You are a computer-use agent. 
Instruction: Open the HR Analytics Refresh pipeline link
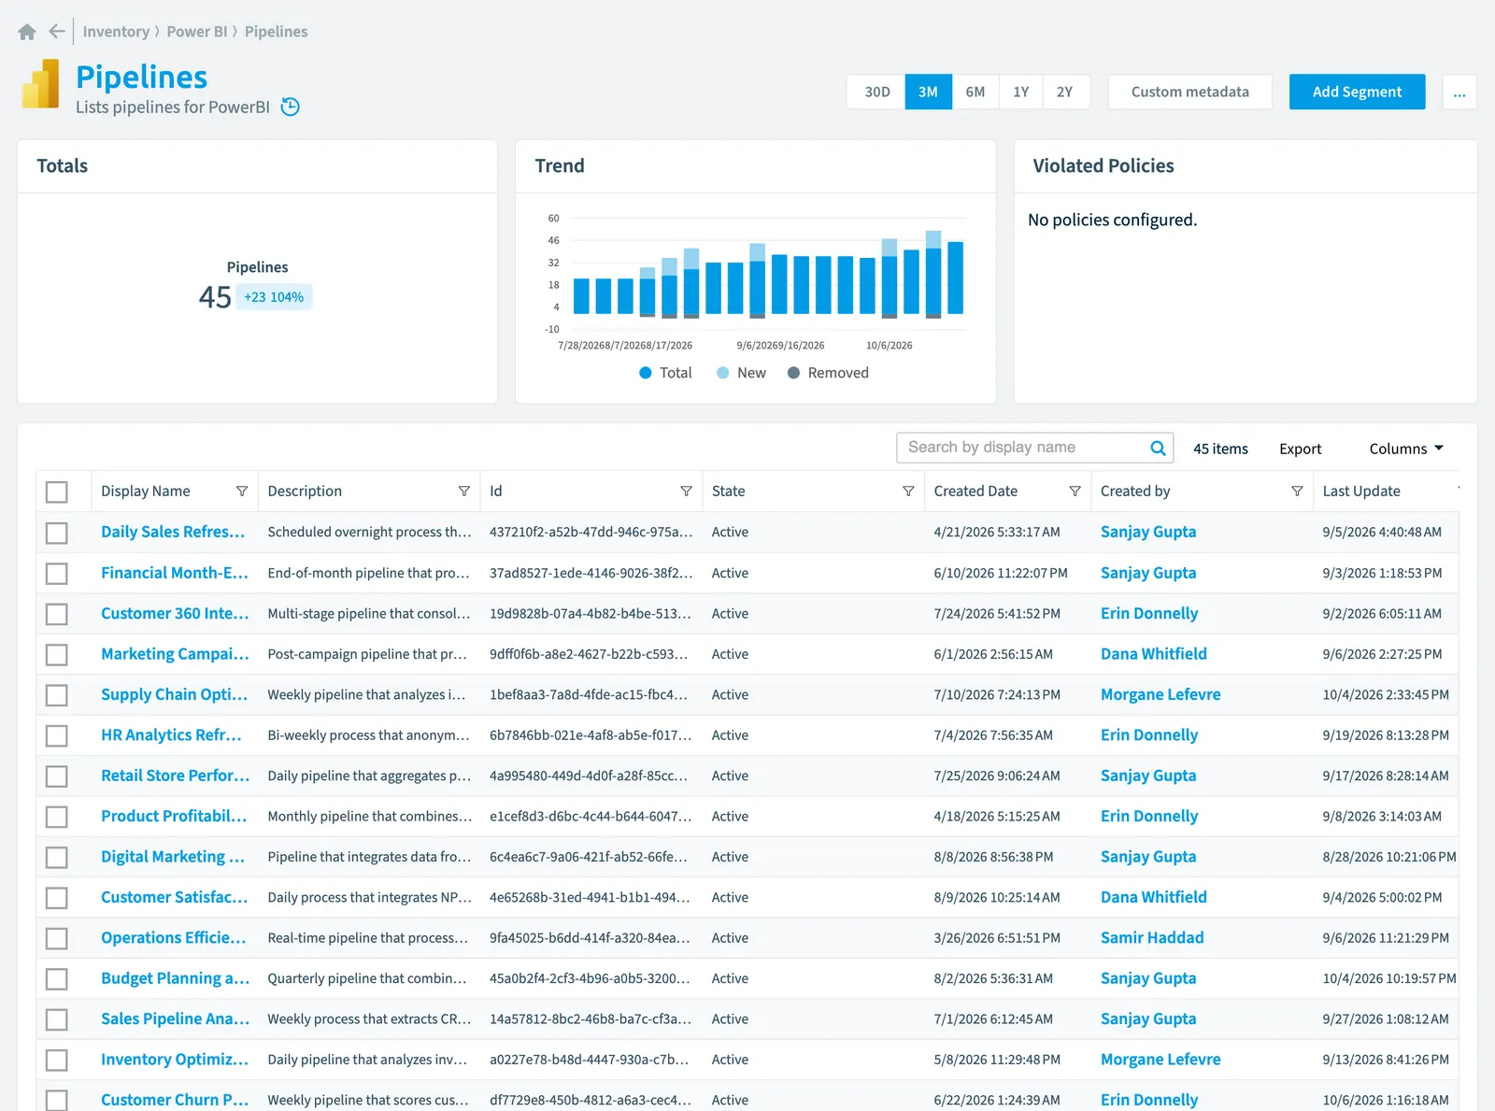point(171,735)
